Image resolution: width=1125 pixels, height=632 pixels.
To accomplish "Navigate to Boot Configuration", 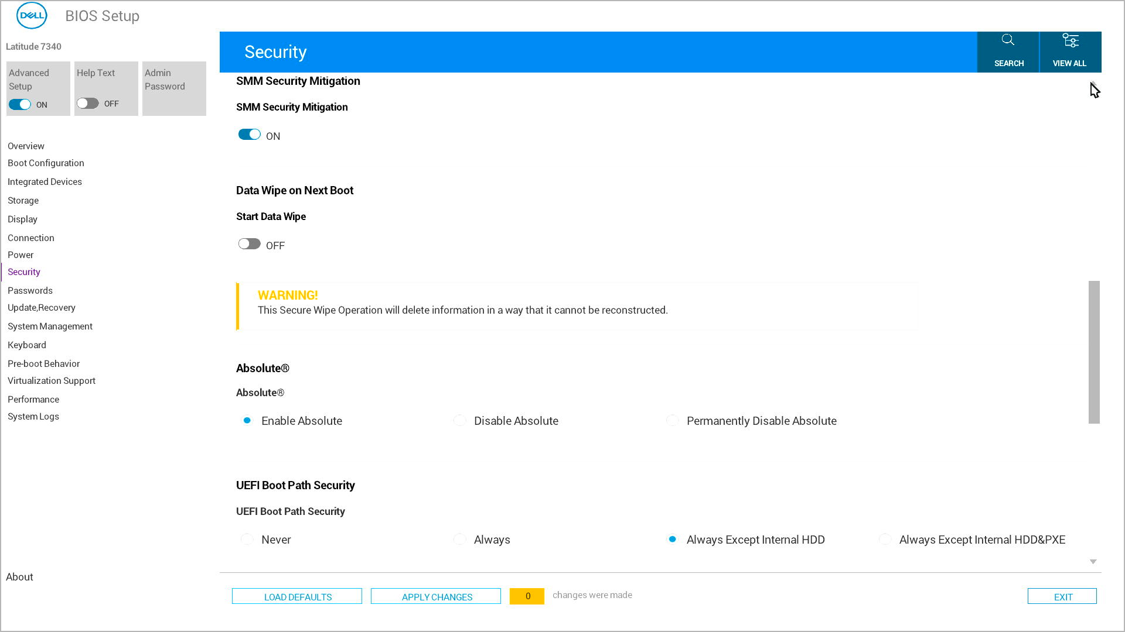I will tap(46, 163).
